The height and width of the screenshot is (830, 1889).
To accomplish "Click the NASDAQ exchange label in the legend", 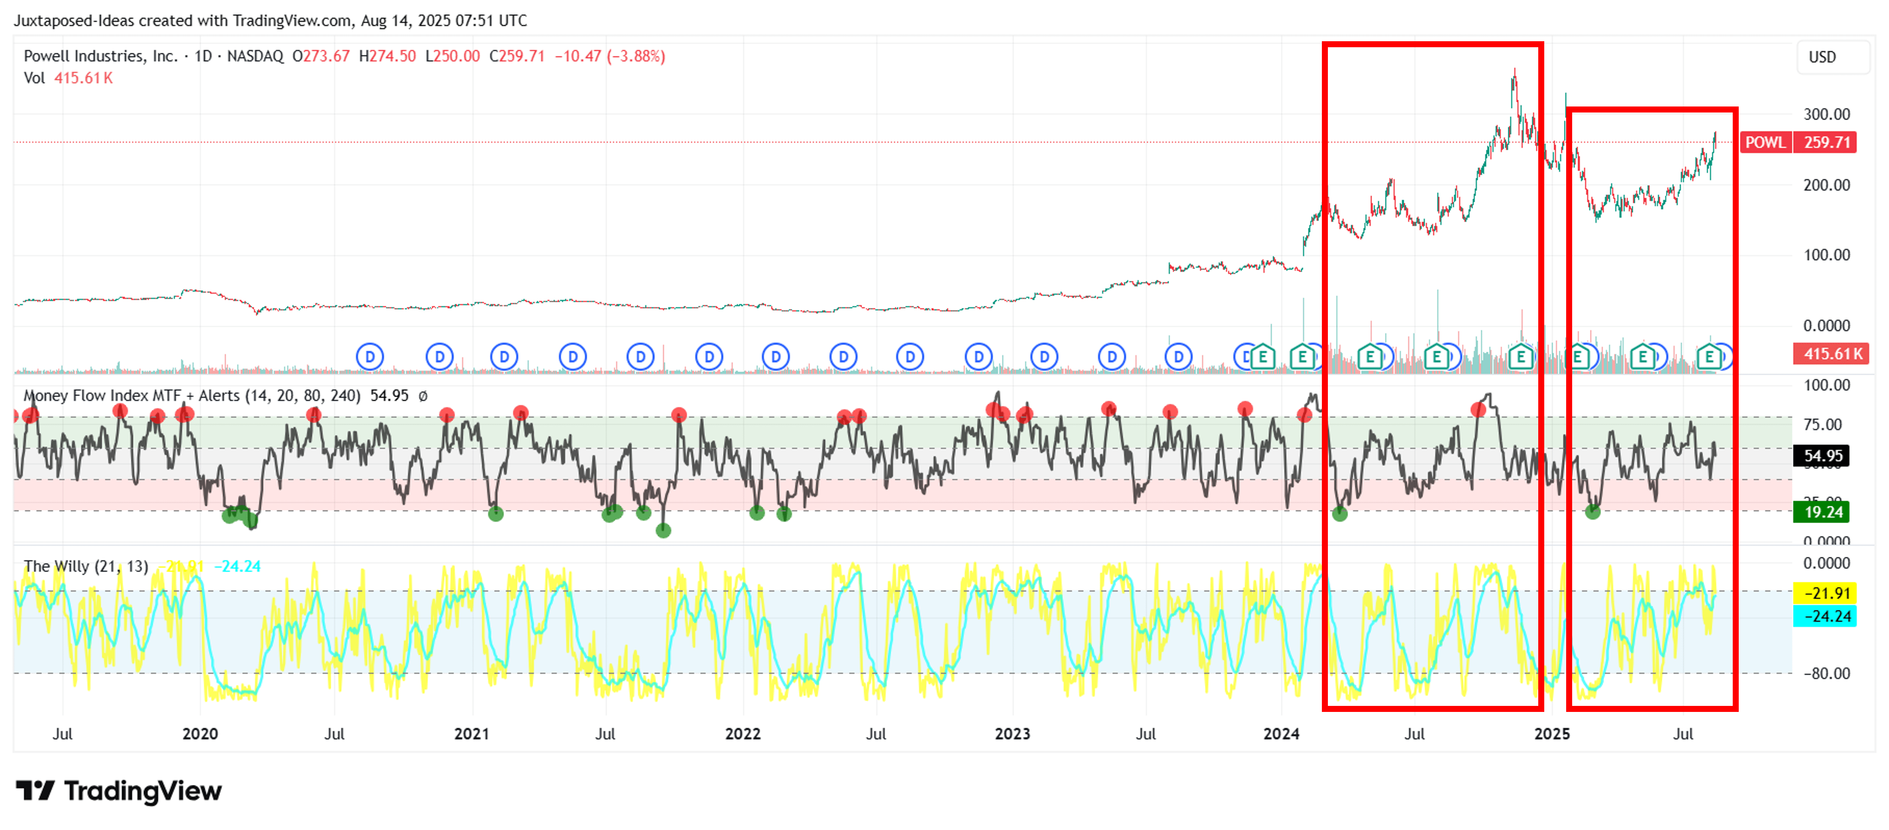I will (x=255, y=55).
